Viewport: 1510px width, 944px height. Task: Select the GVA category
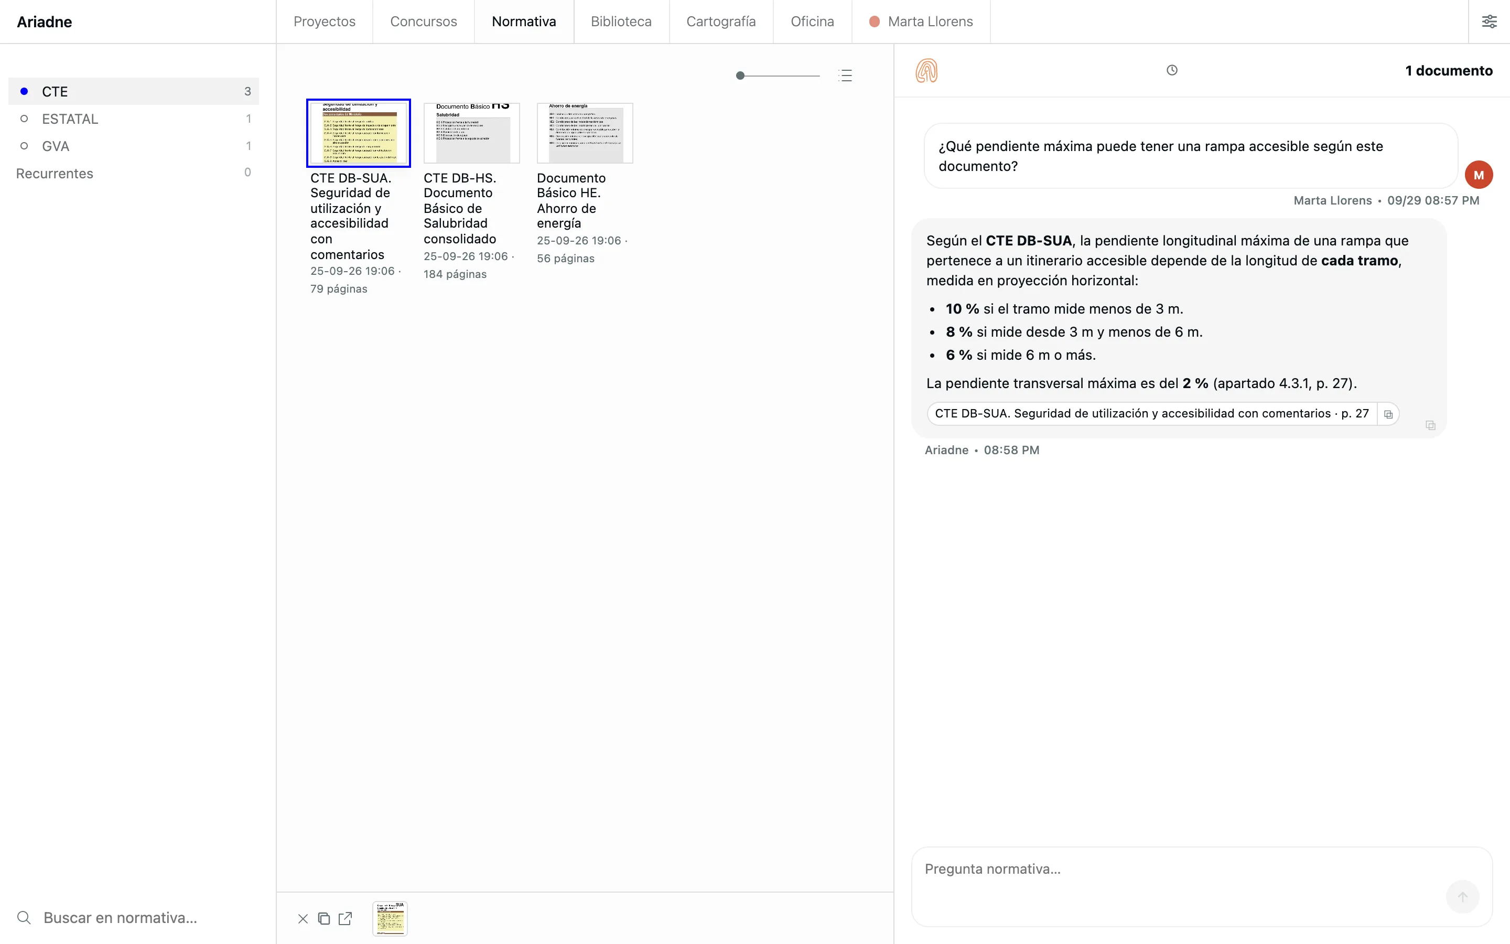coord(134,146)
